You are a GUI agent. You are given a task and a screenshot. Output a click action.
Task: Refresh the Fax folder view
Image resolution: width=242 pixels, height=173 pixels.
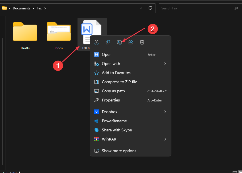pos(150,8)
